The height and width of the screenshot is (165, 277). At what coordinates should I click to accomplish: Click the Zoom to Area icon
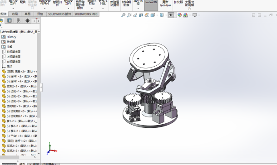coord(129,15)
